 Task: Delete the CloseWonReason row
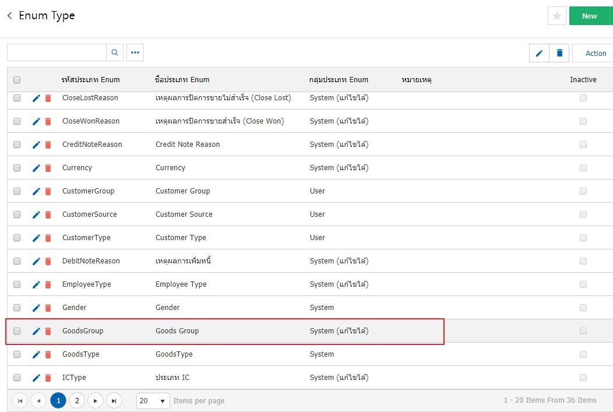(x=48, y=122)
